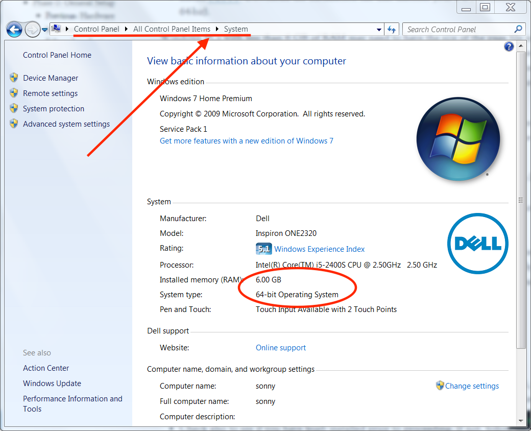Click the shield icon beside Change settings
The height and width of the screenshot is (431, 531).
click(440, 386)
